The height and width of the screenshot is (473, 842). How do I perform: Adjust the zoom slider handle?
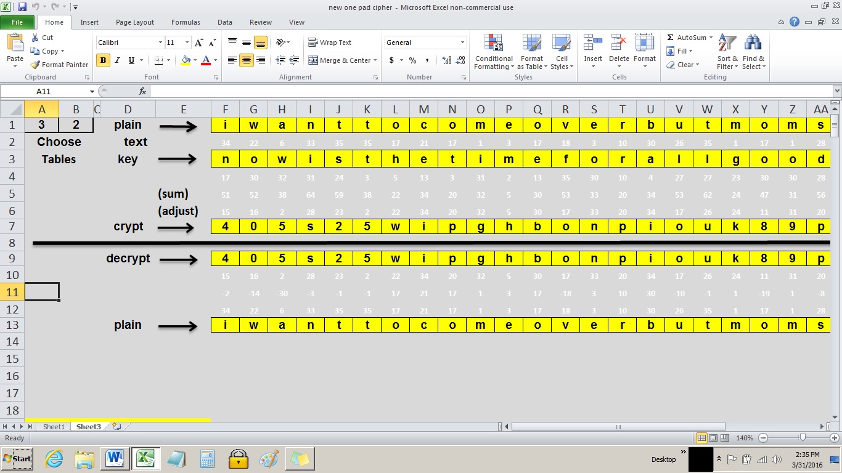pyautogui.click(x=802, y=438)
